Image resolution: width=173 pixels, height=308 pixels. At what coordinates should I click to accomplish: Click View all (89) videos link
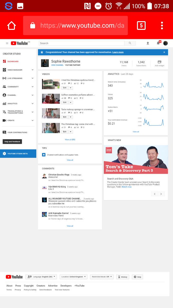coord(70,140)
